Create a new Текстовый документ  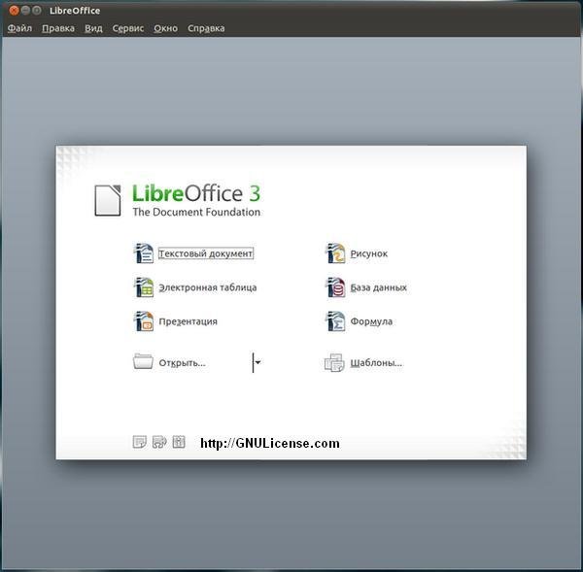tap(206, 253)
